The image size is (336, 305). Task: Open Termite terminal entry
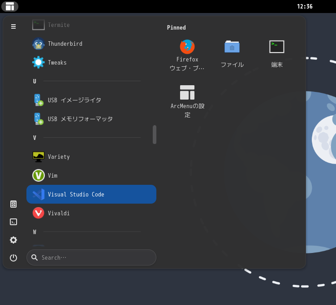(91, 25)
